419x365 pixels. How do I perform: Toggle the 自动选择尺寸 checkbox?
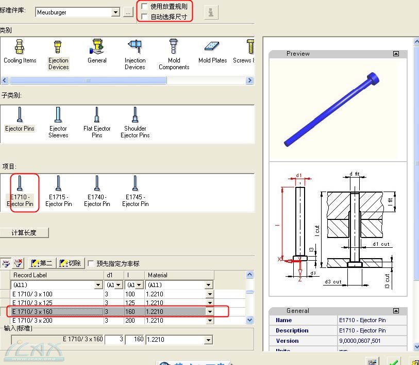(145, 17)
